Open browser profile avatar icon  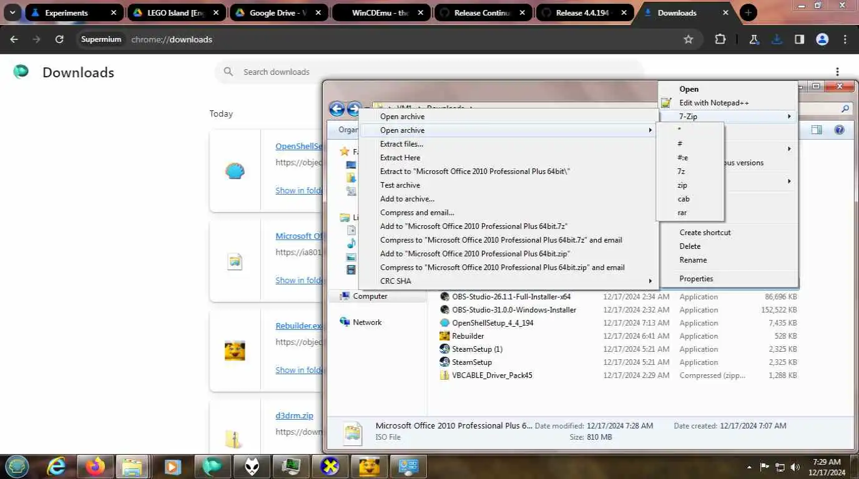(822, 39)
